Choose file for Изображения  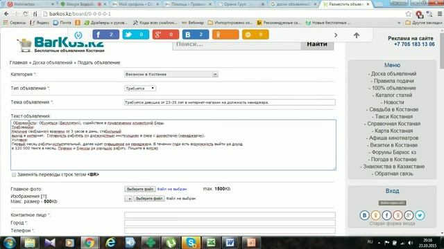[149, 199]
